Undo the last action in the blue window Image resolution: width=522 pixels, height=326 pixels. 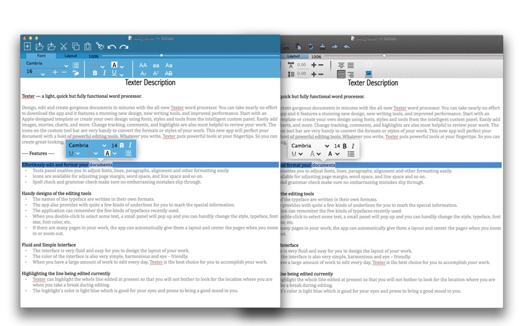112,47
